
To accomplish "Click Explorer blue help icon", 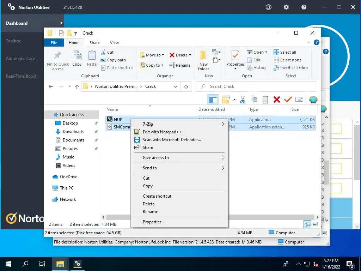I will click(x=317, y=42).
